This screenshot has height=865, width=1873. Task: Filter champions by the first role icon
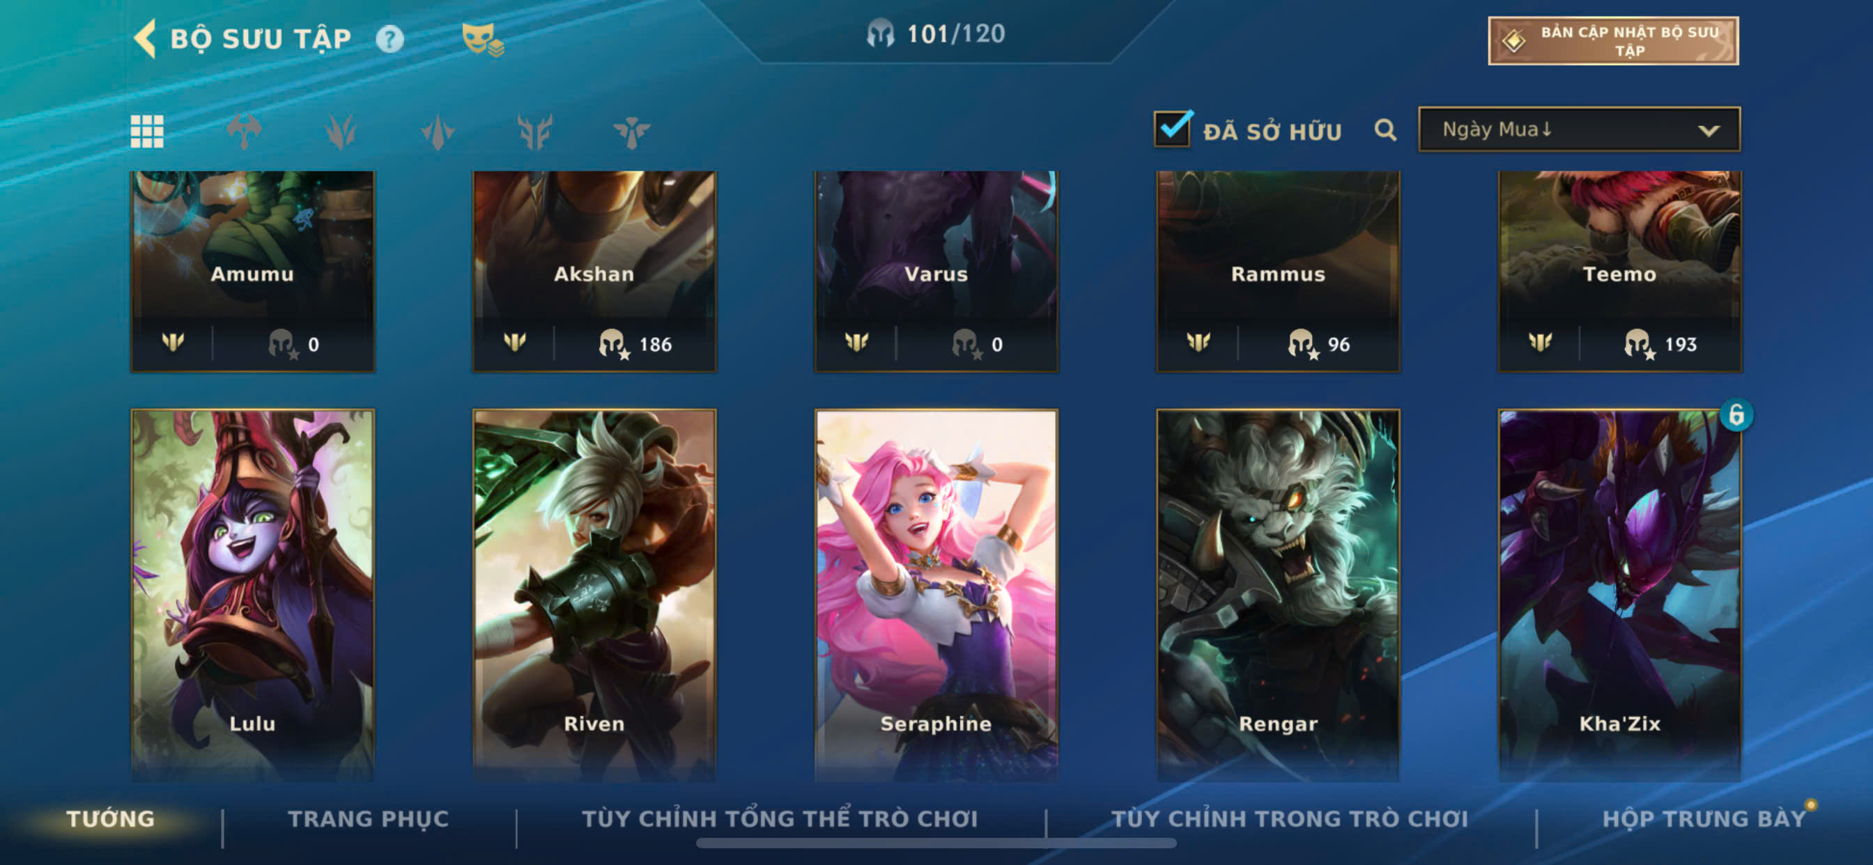pos(245,132)
